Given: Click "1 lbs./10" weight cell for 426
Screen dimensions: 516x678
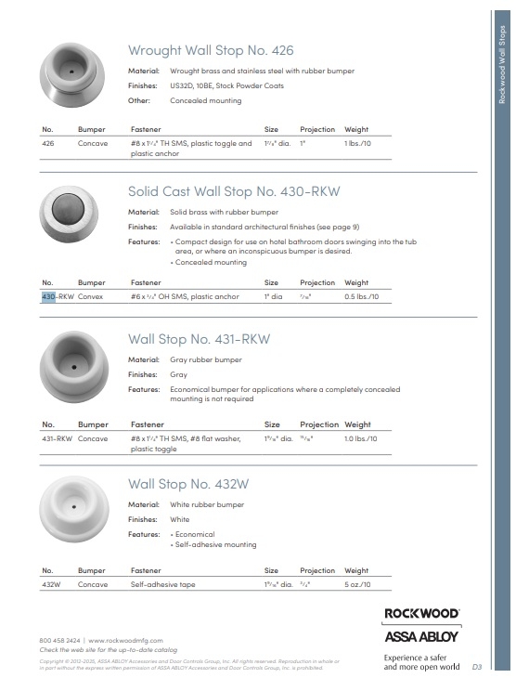Looking at the screenshot, I should tap(357, 144).
